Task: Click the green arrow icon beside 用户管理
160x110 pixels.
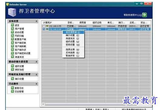Action: coord(12,28)
